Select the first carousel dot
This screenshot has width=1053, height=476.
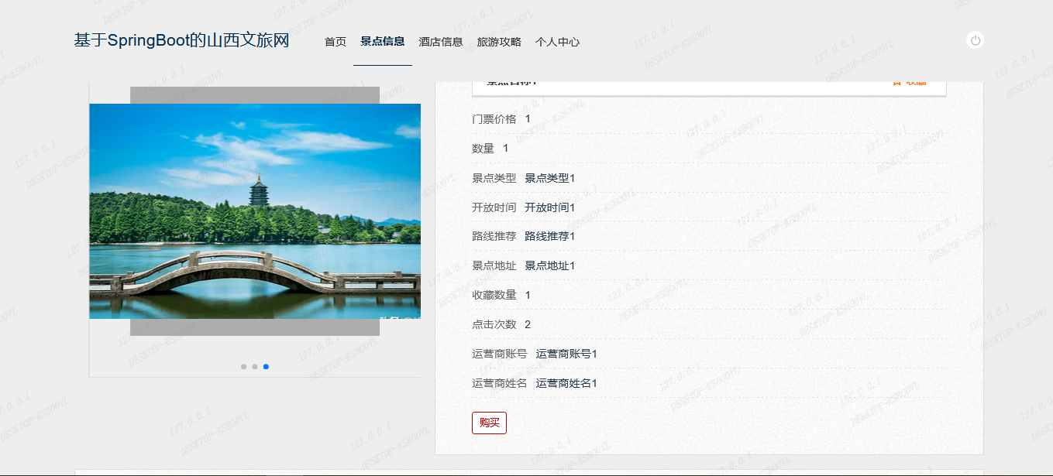[243, 367]
